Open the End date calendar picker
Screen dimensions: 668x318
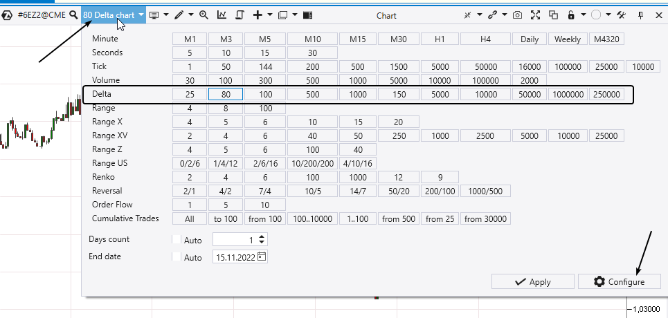(261, 257)
